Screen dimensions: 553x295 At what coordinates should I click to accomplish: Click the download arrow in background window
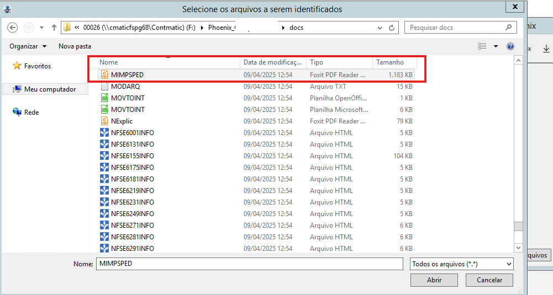click(x=546, y=49)
